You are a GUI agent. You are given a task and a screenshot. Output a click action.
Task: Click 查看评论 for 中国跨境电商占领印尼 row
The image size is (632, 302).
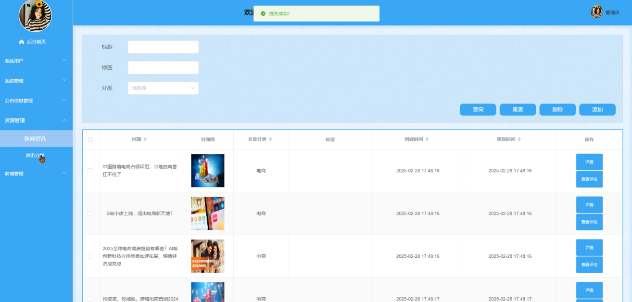pos(589,179)
